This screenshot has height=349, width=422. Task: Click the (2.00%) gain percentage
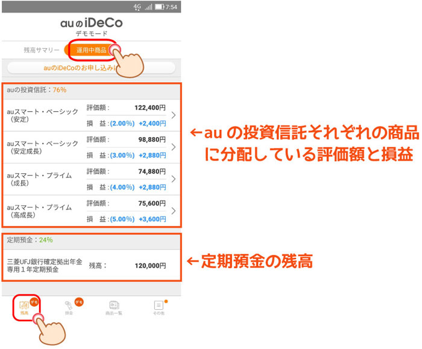tap(122, 123)
